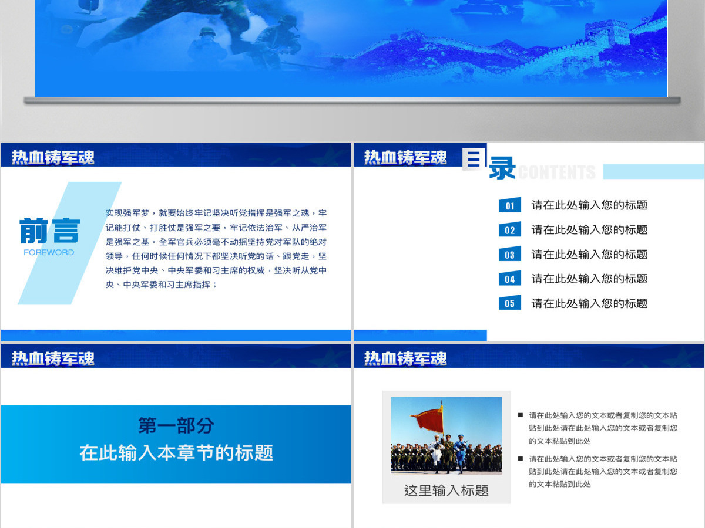Screen dimensions: 705x528
Task: Select number badge 03 in contents list
Action: tap(509, 255)
